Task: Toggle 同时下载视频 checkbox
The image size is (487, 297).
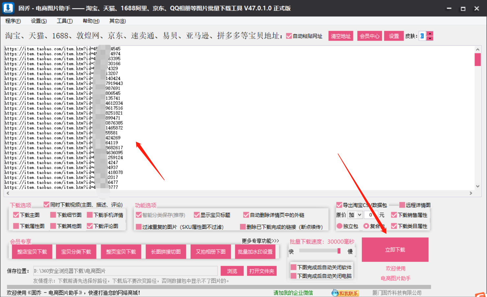Action: click(46, 205)
